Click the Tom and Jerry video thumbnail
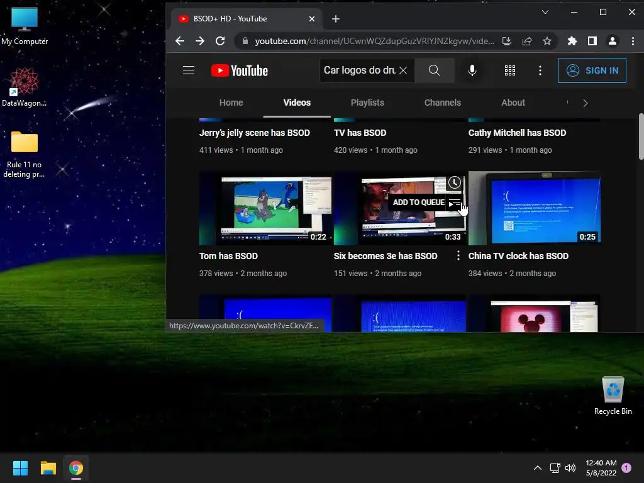644x483 pixels. click(265, 208)
